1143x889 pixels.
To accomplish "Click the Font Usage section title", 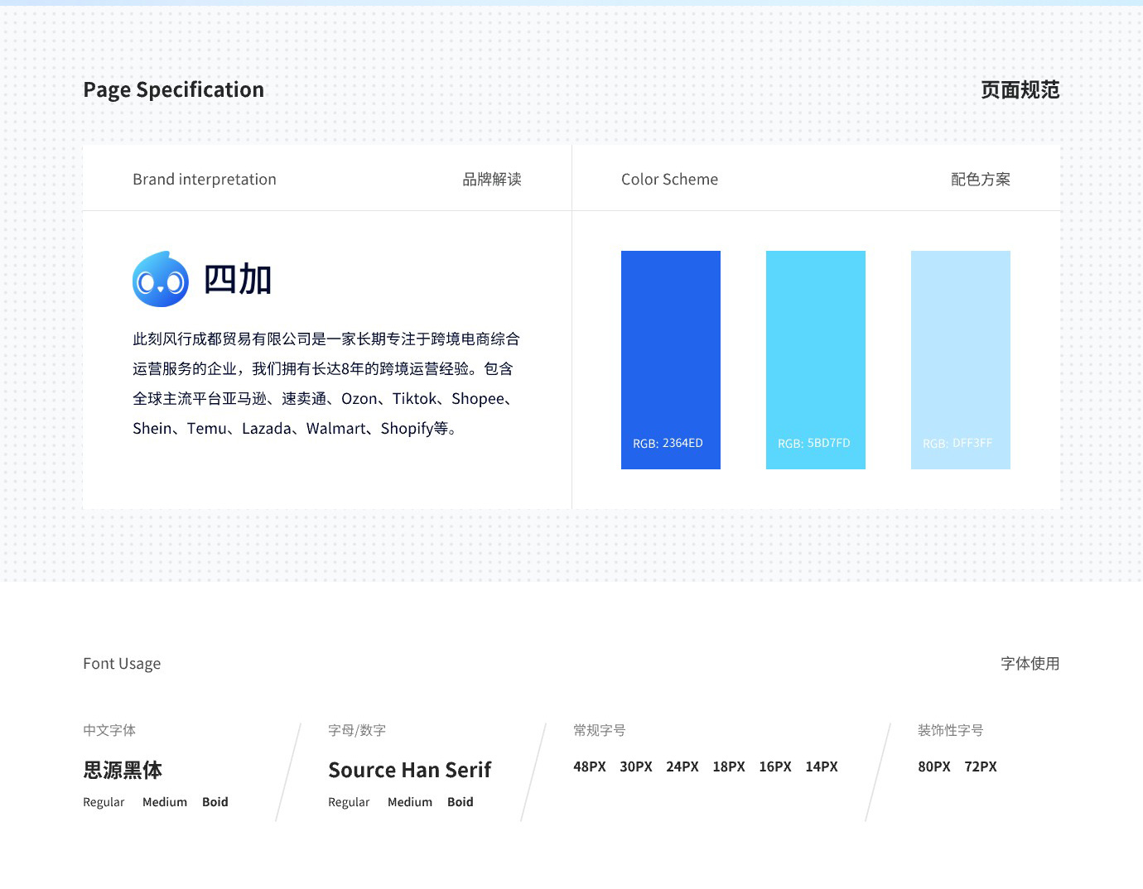I will click(122, 664).
